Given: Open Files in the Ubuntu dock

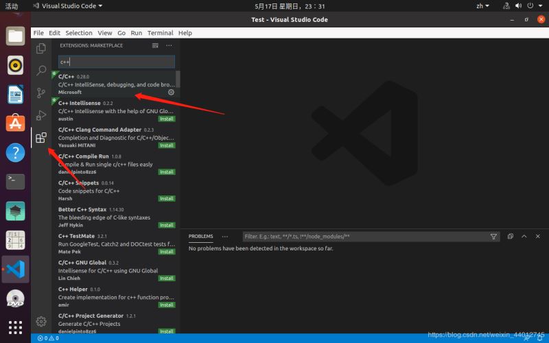Looking at the screenshot, I should (15, 36).
